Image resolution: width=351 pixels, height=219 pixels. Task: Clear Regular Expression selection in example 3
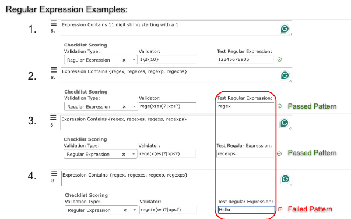124,155
